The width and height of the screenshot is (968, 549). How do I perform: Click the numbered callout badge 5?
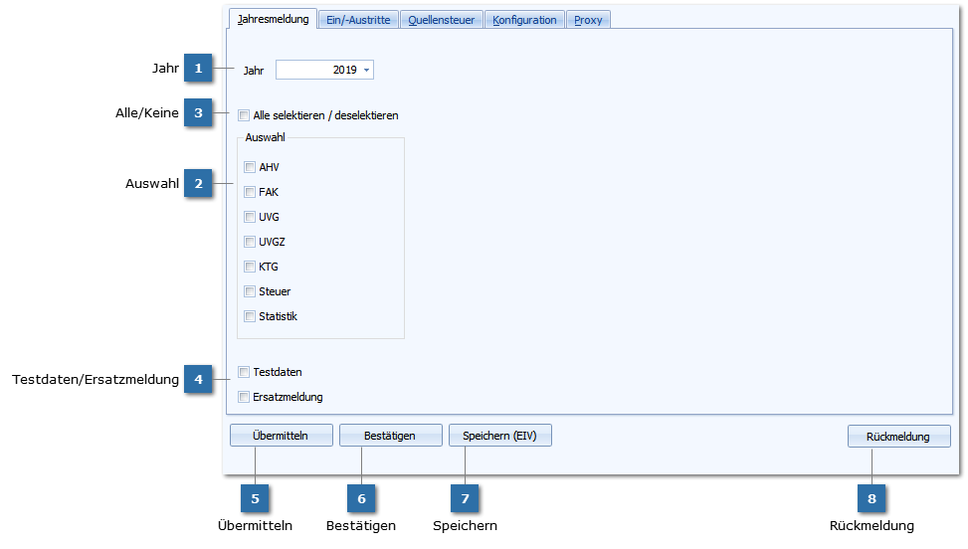(x=255, y=496)
